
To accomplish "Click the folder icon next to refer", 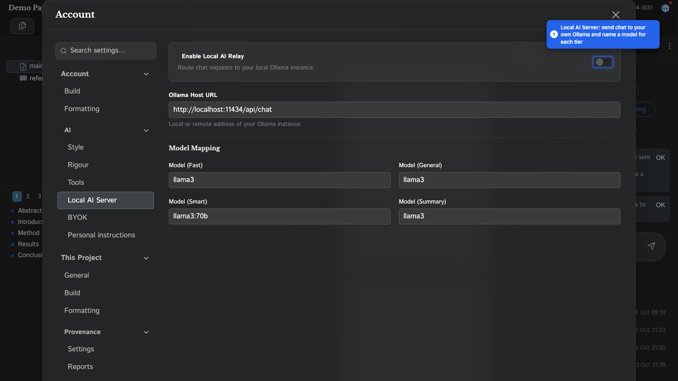I will (x=23, y=78).
